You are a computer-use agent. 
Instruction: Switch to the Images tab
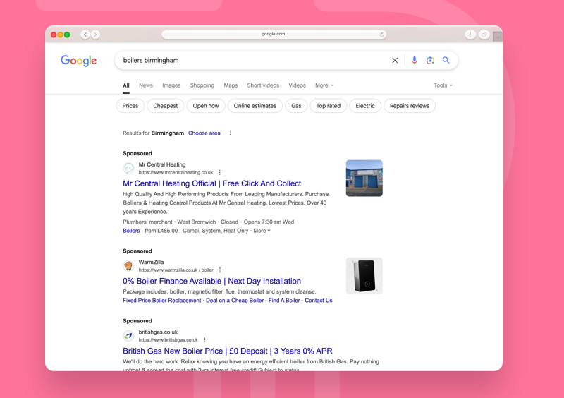[x=171, y=85]
